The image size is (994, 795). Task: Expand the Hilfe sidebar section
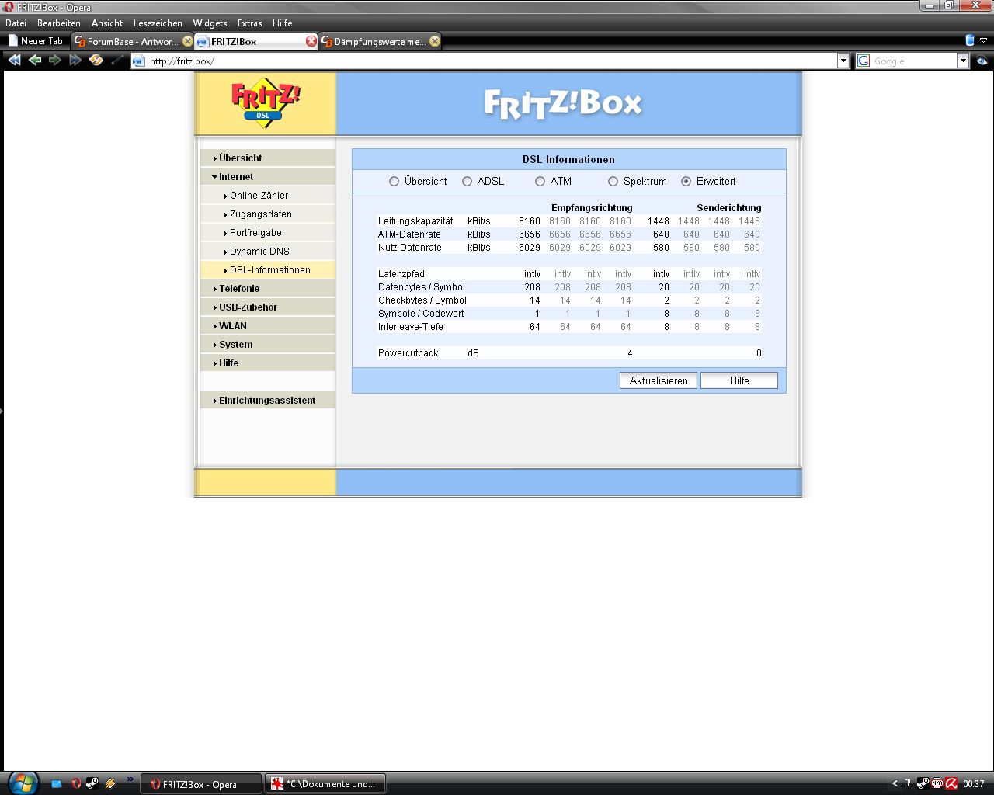pos(268,363)
